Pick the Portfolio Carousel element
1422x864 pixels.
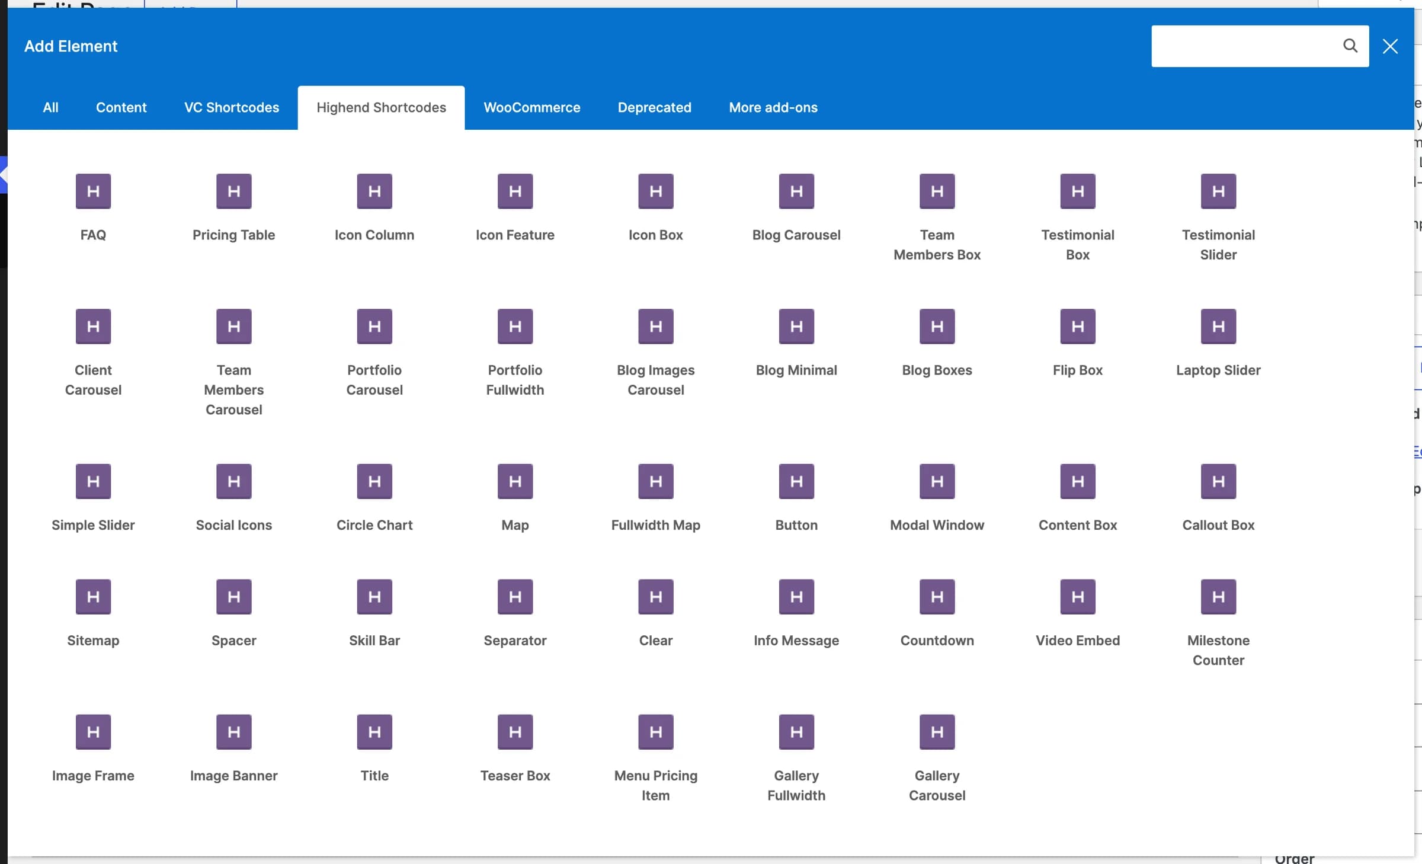(x=374, y=352)
